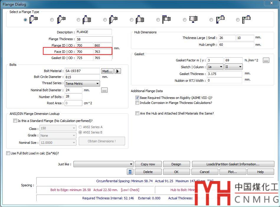Select the seventh flange type radio button
This screenshot has height=207, width=280.
[185, 20]
